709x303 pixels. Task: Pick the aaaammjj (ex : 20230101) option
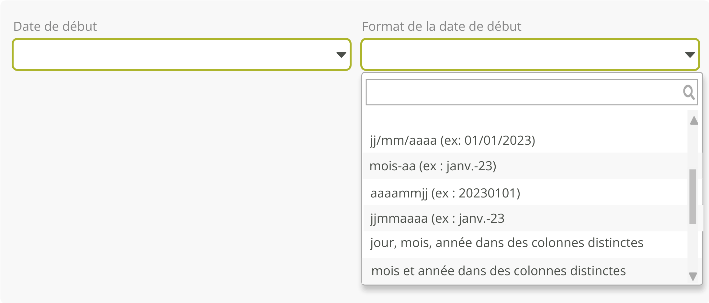click(445, 193)
